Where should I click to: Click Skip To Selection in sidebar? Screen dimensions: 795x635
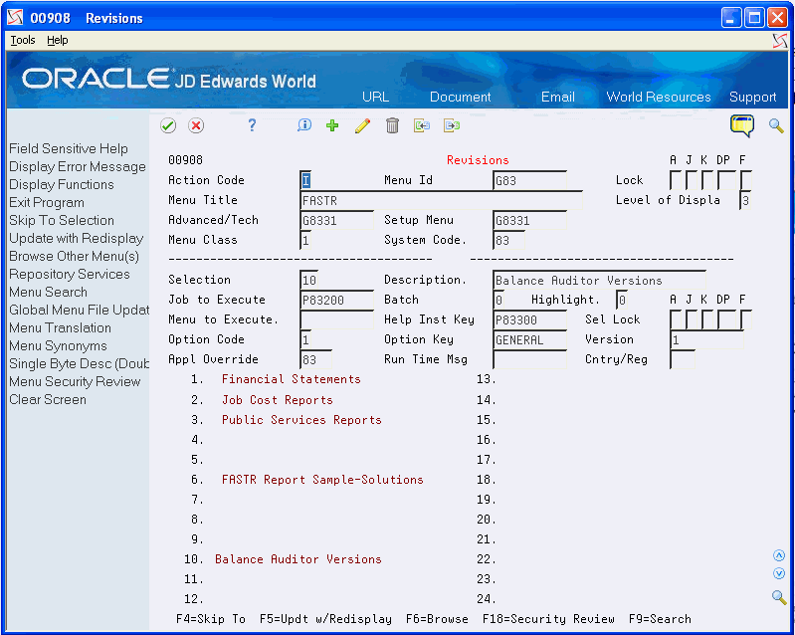point(62,220)
